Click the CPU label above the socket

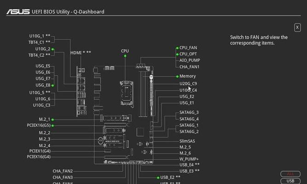pyautogui.click(x=125, y=51)
